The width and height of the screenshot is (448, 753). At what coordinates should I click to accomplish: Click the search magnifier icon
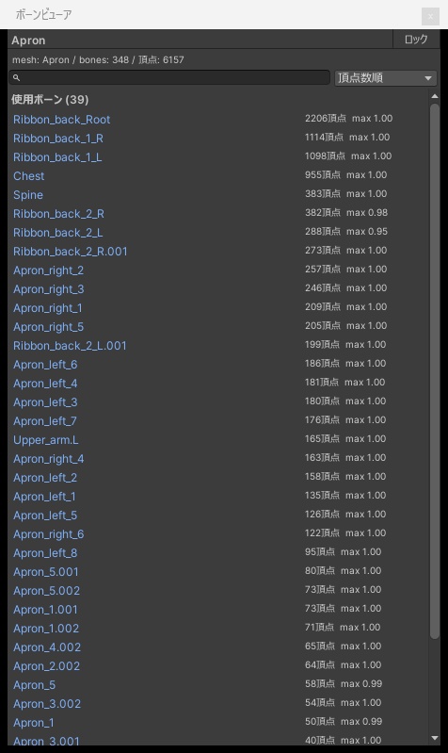click(x=16, y=78)
